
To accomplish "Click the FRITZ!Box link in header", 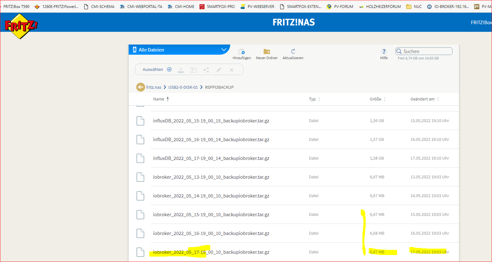I will 481,22.
